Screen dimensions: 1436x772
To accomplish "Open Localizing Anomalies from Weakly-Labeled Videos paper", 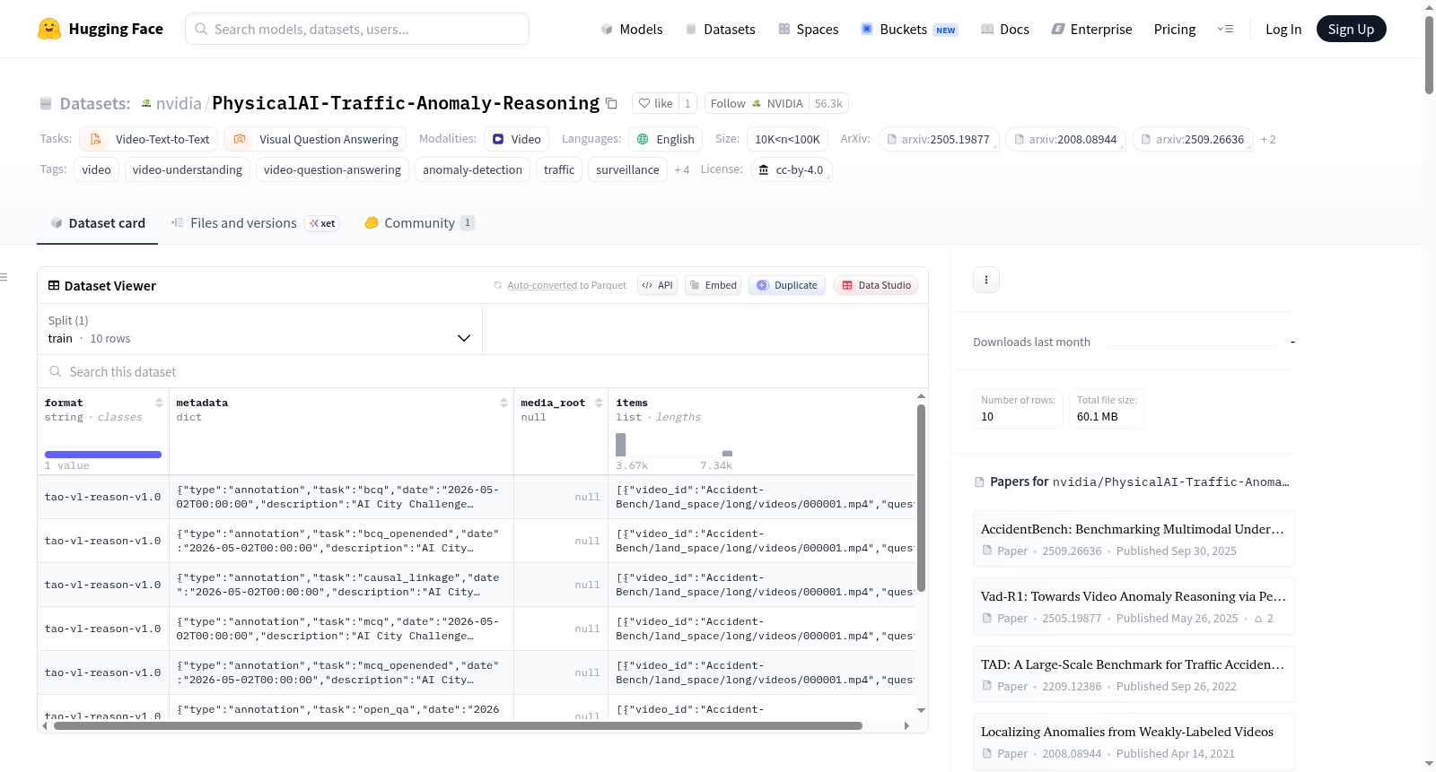I will 1134,742.
